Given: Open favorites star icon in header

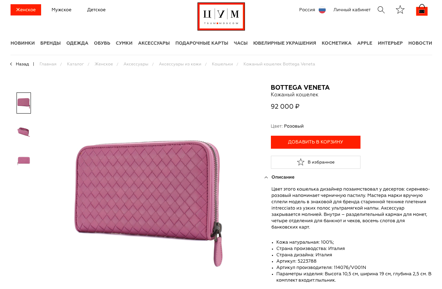Looking at the screenshot, I should tap(400, 10).
